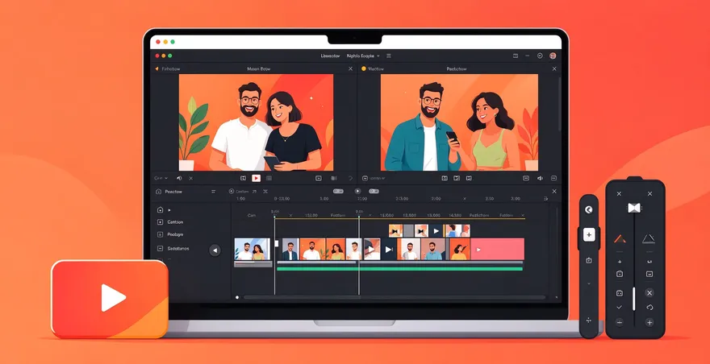710x364 pixels.
Task: Click the large red play logo at the bottom left
Action: pyautogui.click(x=110, y=299)
